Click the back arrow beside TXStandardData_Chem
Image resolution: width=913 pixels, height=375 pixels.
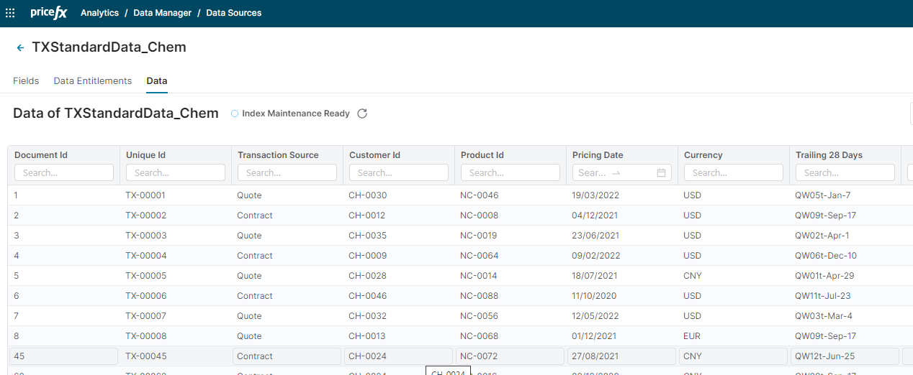(x=20, y=48)
